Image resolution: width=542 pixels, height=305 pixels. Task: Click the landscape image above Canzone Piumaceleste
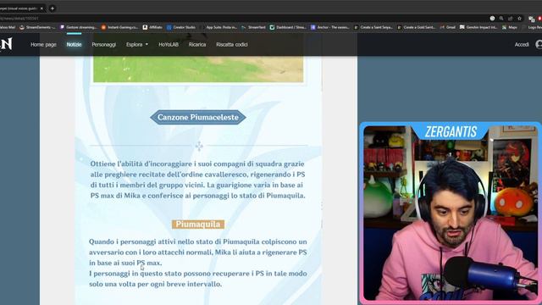[x=198, y=69]
